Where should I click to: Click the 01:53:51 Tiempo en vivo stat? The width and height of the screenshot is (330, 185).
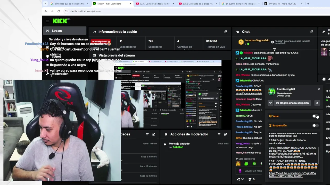(x=215, y=44)
